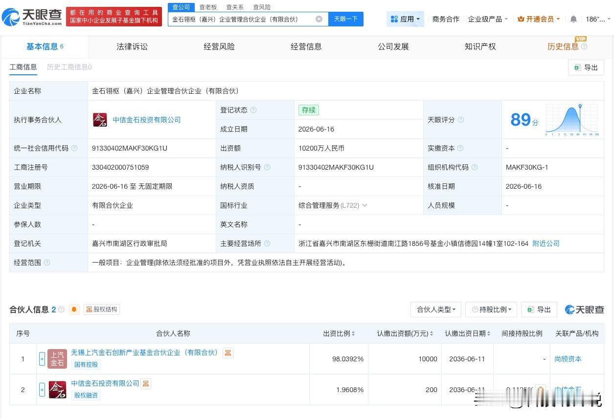Open the 知识产权 tab

click(480, 46)
